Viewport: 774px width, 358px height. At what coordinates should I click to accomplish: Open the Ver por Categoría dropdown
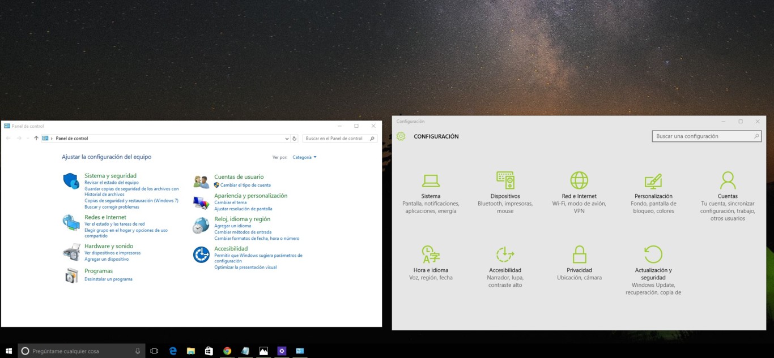coord(305,157)
